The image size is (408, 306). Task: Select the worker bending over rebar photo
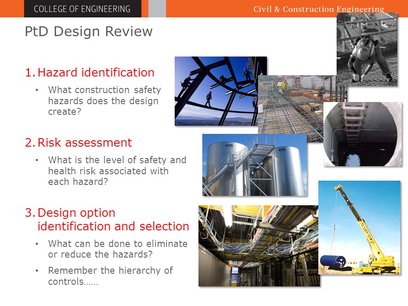pyautogui.click(x=367, y=49)
